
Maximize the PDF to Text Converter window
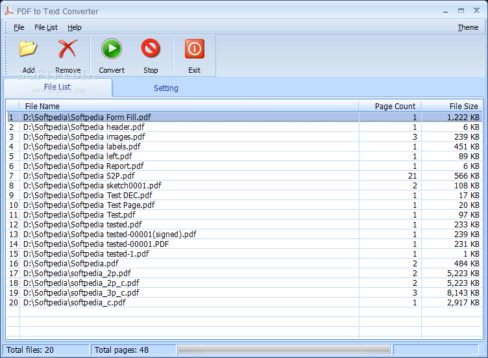tap(461, 11)
